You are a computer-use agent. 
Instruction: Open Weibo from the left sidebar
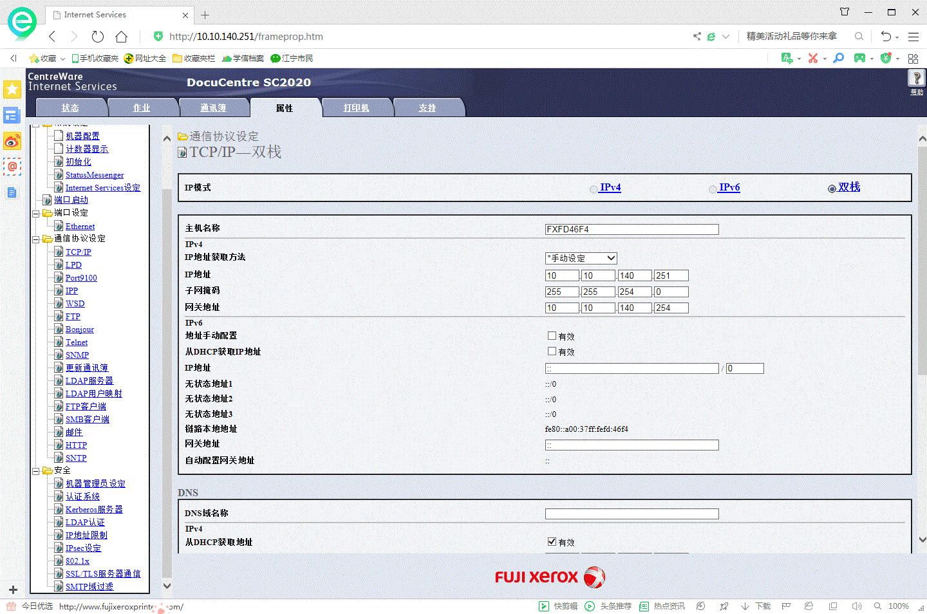(12, 141)
